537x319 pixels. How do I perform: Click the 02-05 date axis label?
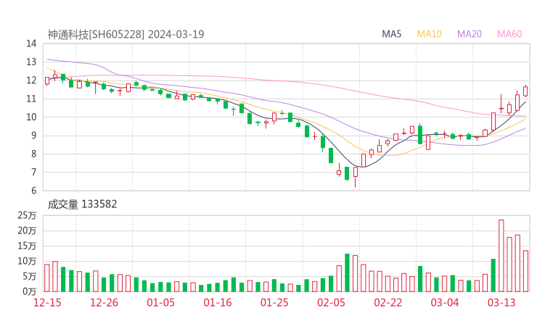[x=331, y=302]
